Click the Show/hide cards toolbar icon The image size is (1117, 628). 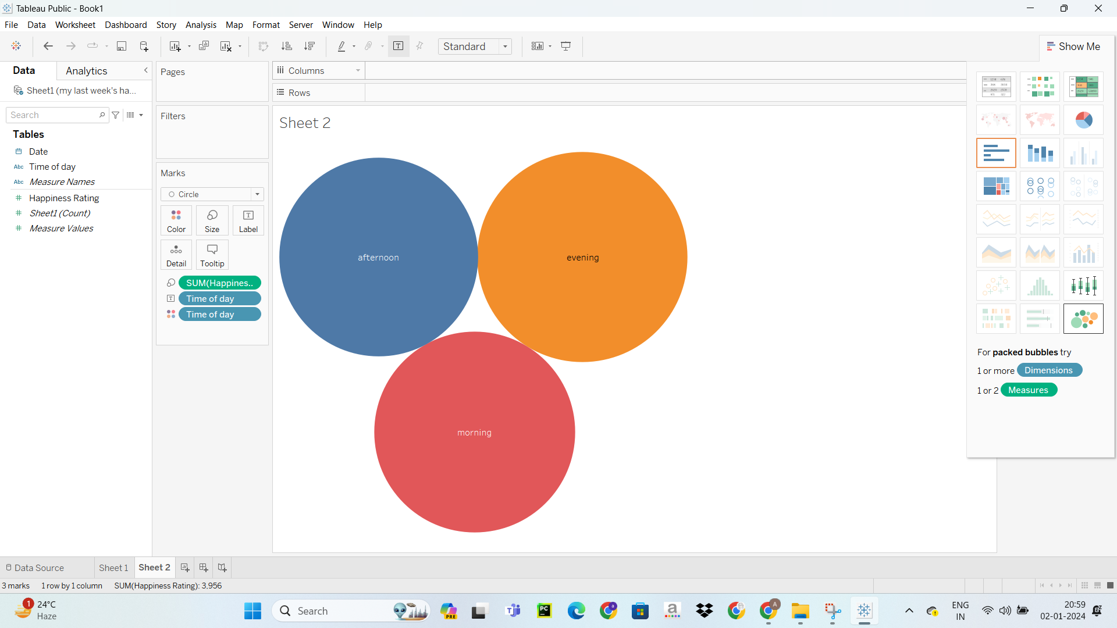pyautogui.click(x=538, y=46)
